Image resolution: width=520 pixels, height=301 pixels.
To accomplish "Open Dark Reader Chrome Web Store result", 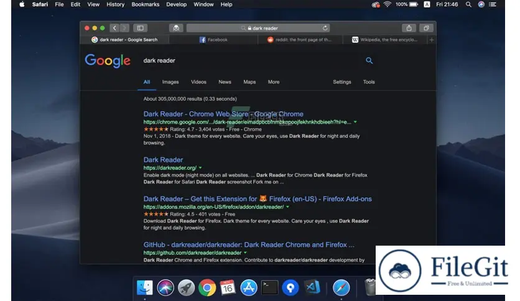I will coord(223,114).
